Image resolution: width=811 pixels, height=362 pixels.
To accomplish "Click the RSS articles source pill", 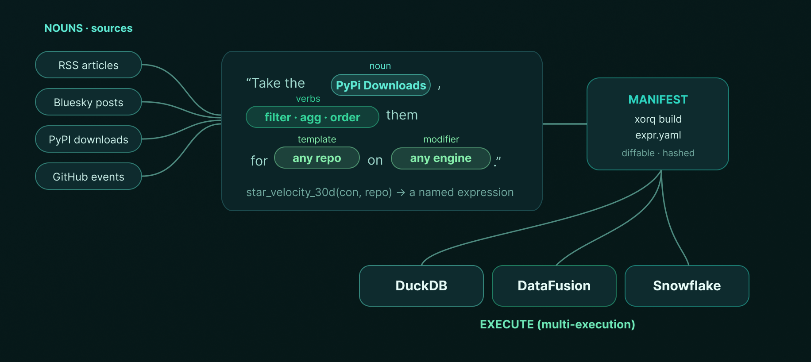I will tap(89, 65).
